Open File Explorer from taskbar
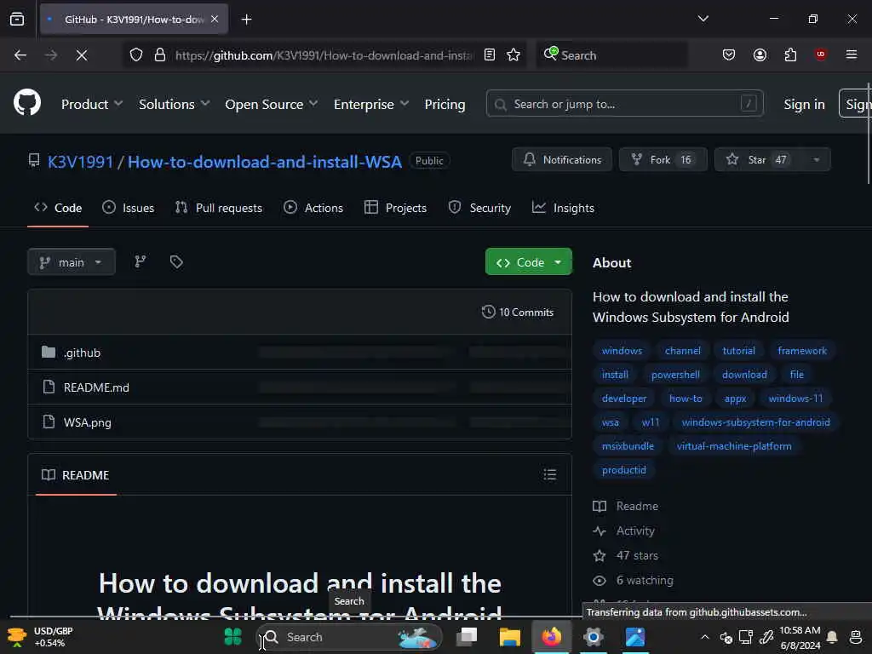This screenshot has width=872, height=654. pyautogui.click(x=509, y=636)
